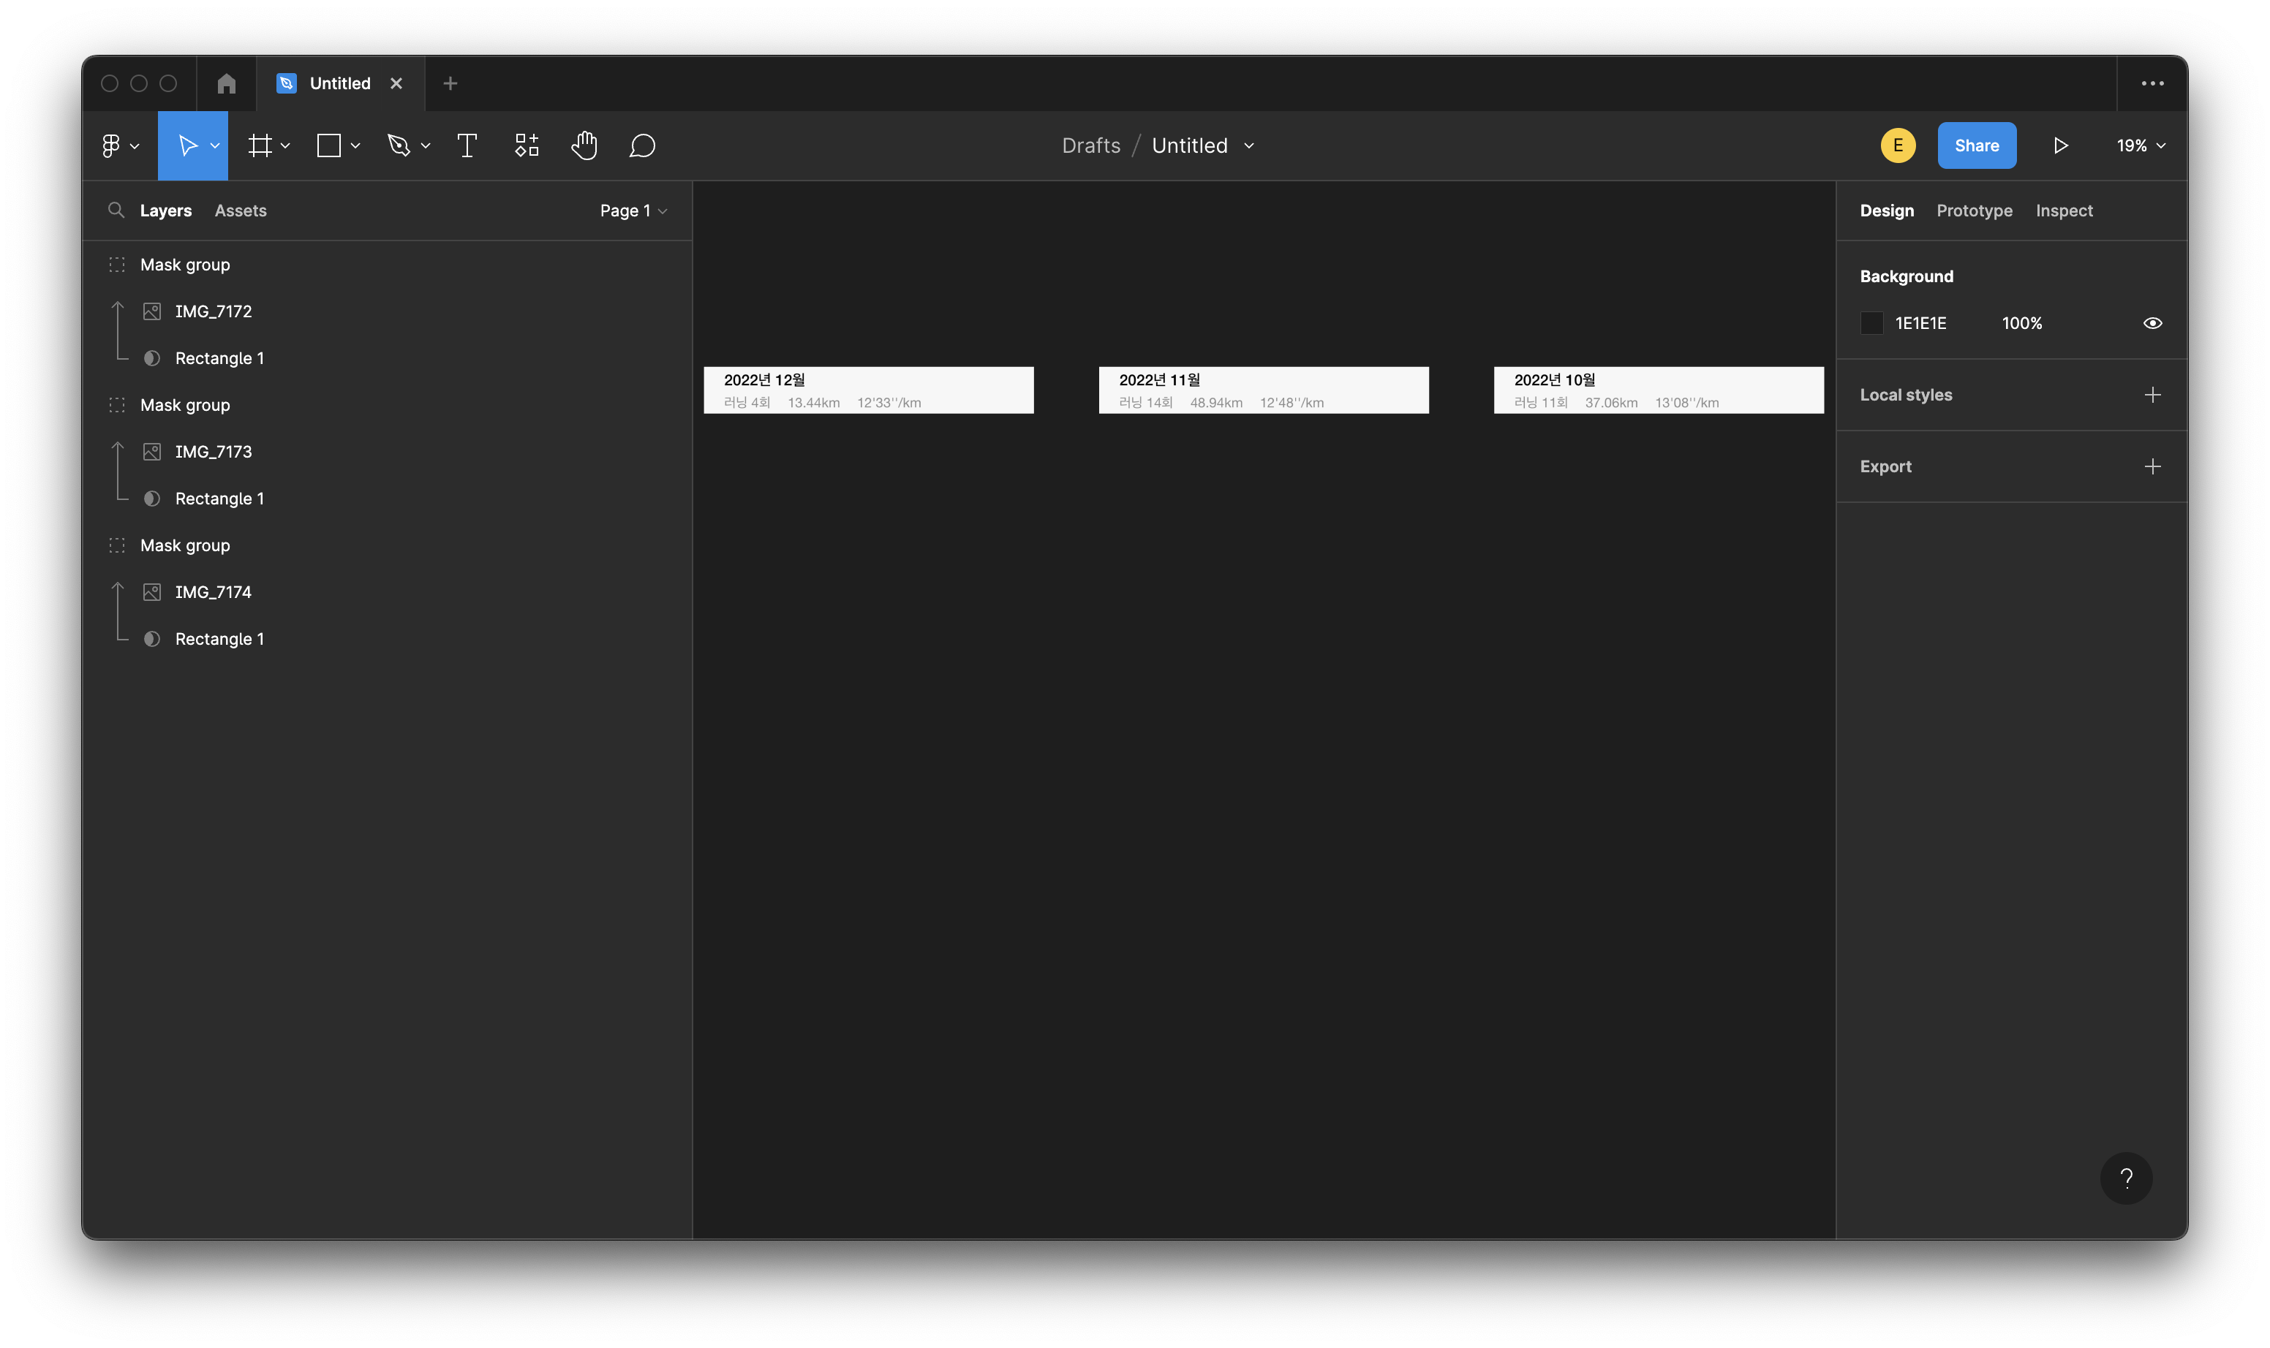Select the Frame tool
This screenshot has width=2270, height=1348.
pos(261,145)
